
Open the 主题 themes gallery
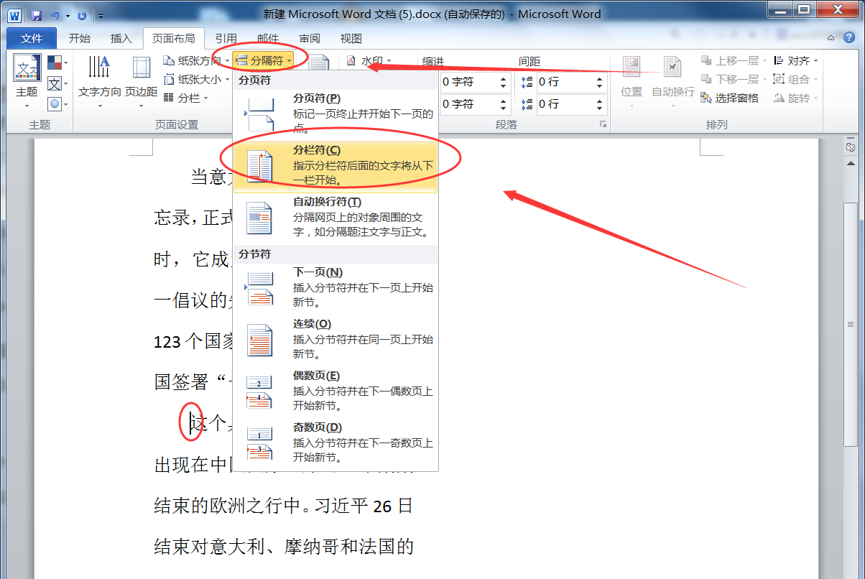(27, 82)
